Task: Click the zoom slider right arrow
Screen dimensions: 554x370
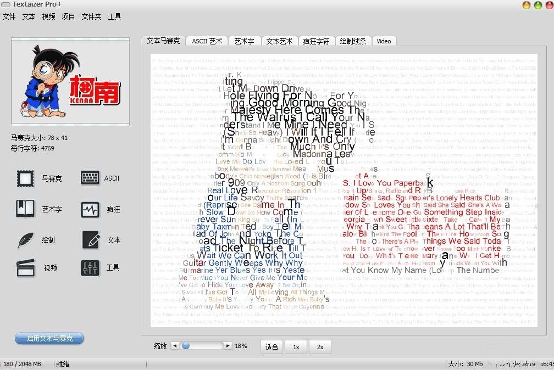Action: point(228,346)
